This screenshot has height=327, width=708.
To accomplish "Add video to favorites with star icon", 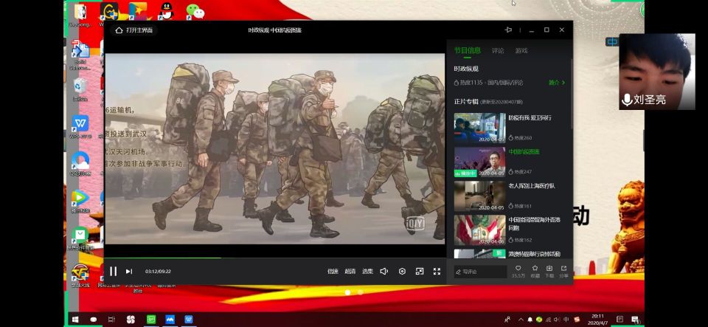I will (535, 269).
